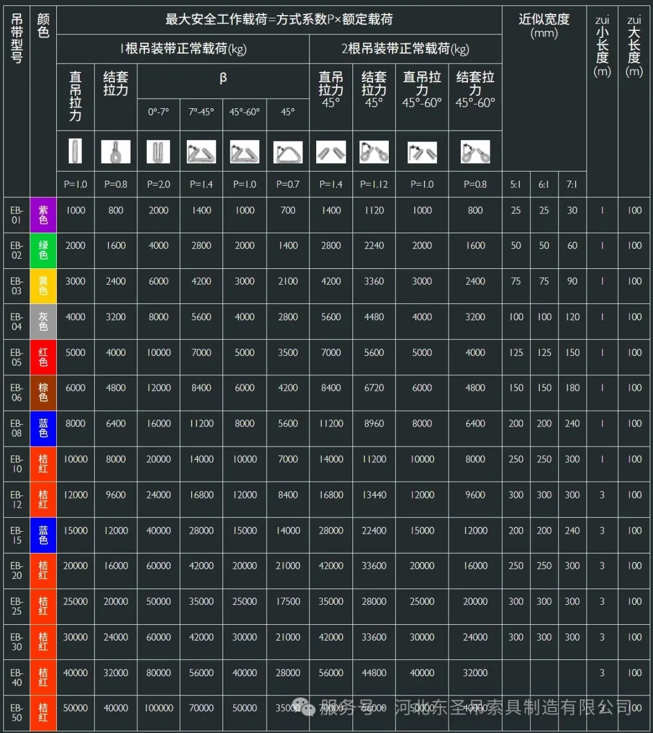The image size is (653, 733).
Task: Click the single-sling 45°-60° diagram icon above P=1.0
Action: click(244, 152)
